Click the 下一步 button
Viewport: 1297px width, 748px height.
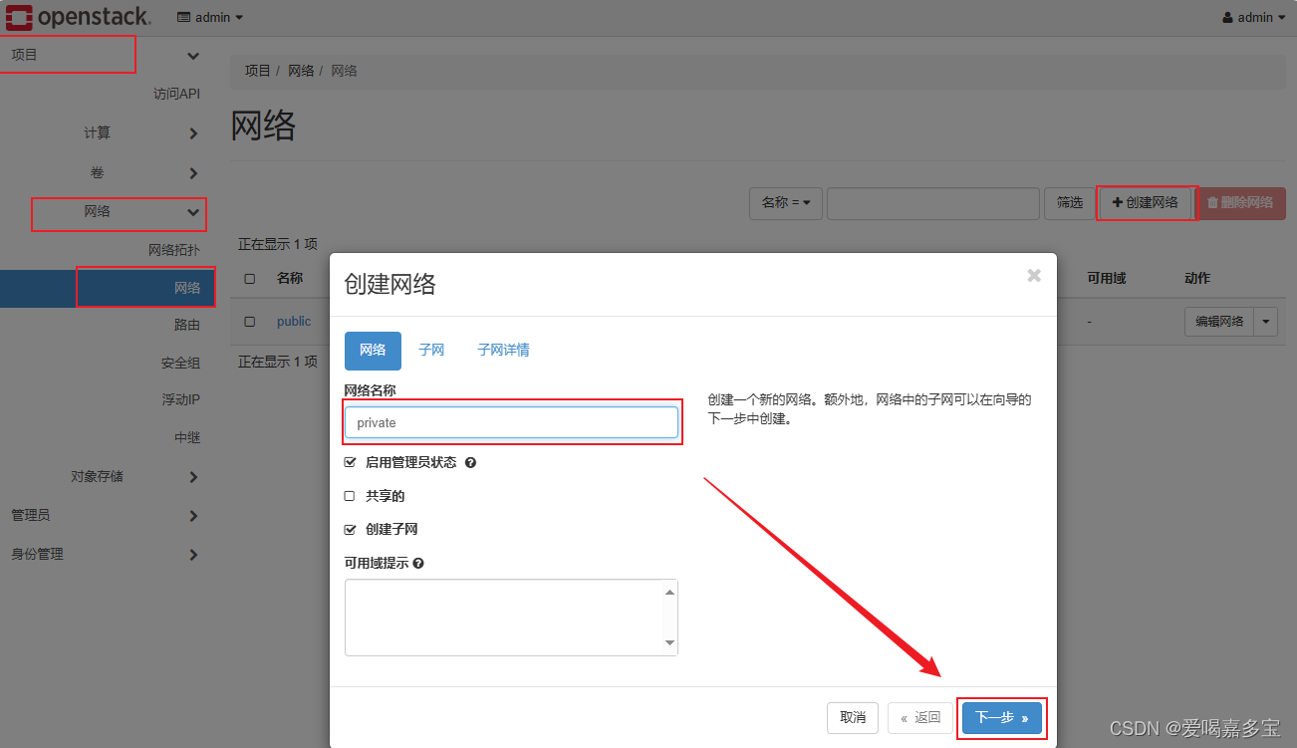[x=1002, y=718]
